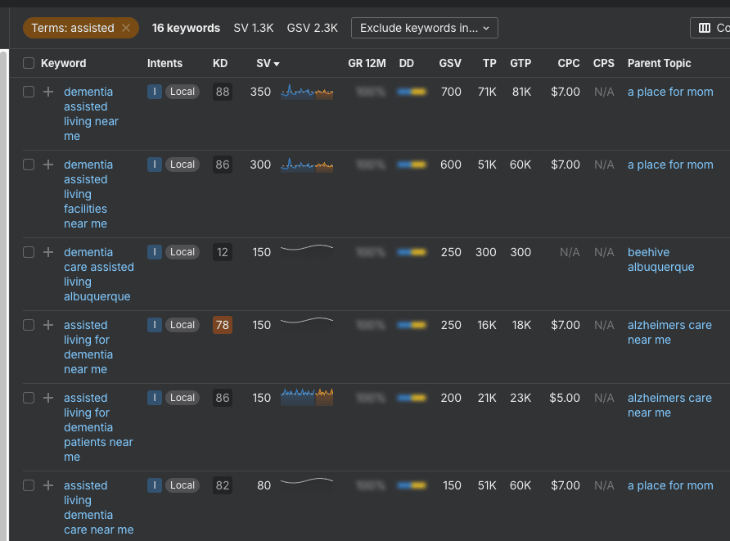This screenshot has width=730, height=541.
Task: Click plus icon for 'assisted living for dementia near me'
Action: (x=48, y=325)
